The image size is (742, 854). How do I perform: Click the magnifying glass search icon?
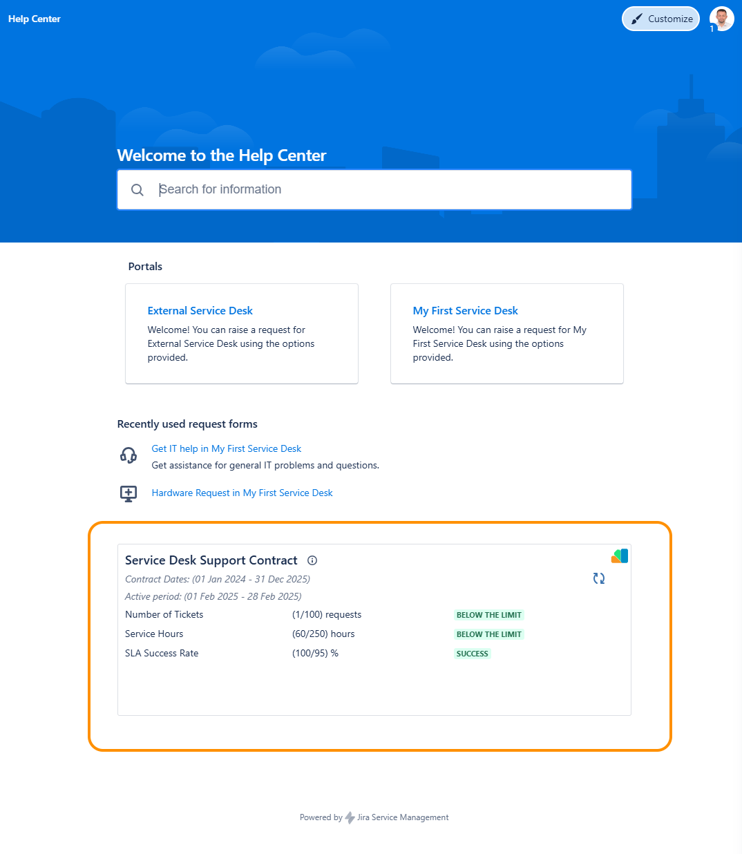[137, 190]
